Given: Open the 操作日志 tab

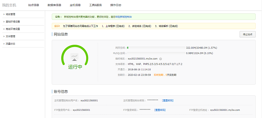Looking at the screenshot, I should (116, 5).
